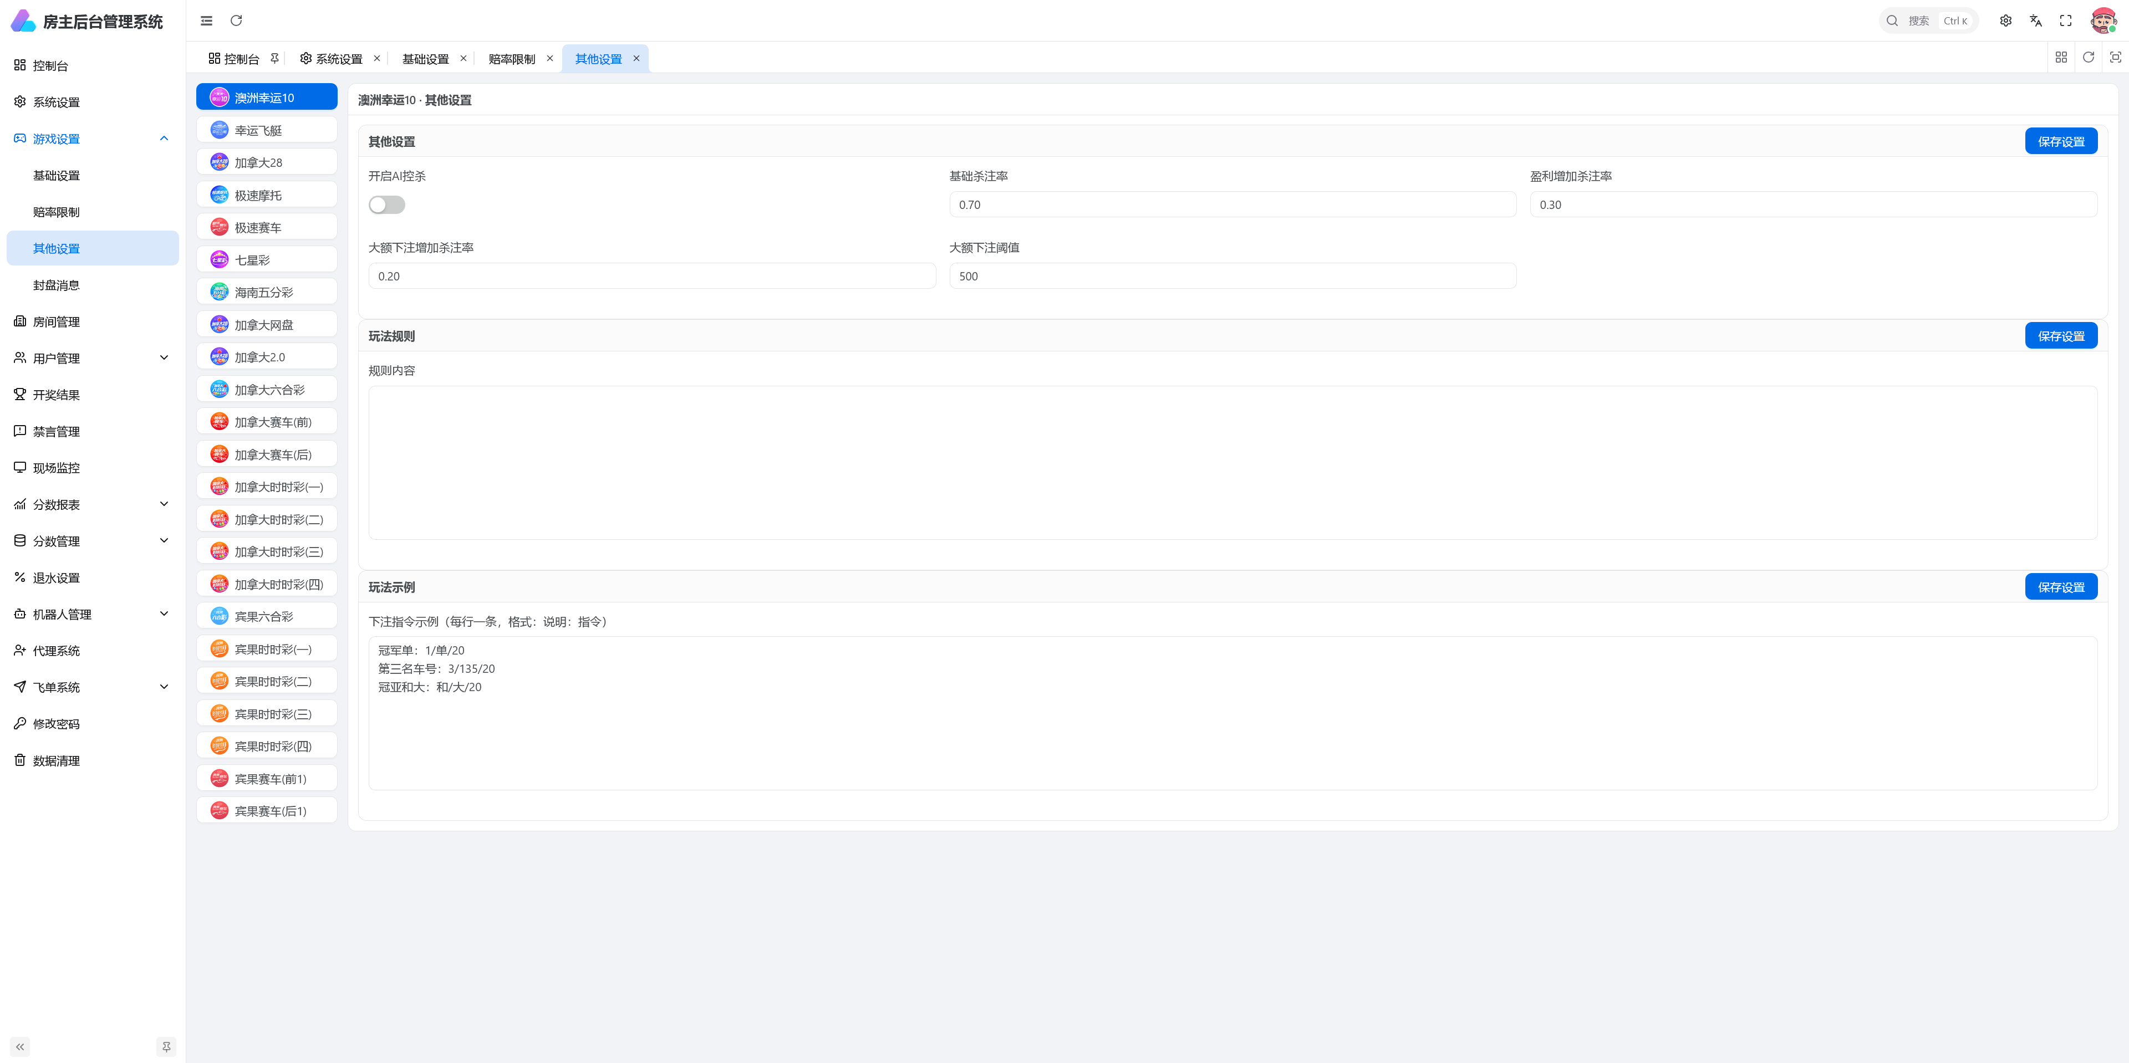Pin the 控制台 tab
Screen dimensions: 2129x1063
coord(274,59)
